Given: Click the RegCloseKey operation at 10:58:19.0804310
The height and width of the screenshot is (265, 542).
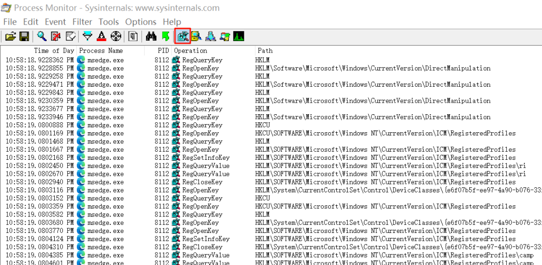Looking at the screenshot, I should (203, 247).
